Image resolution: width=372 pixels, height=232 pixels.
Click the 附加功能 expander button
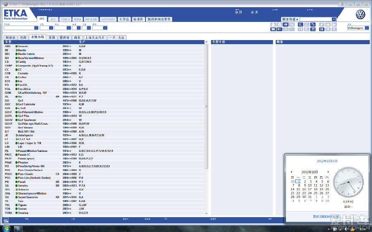coord(291,19)
